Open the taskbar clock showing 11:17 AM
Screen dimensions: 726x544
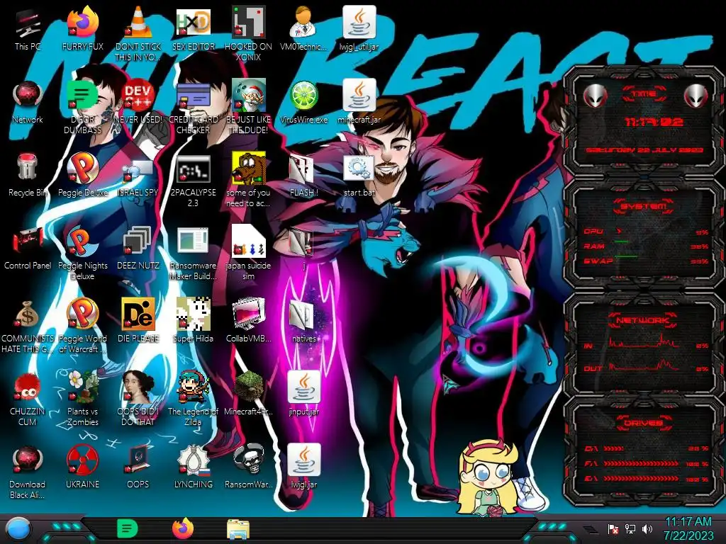coord(688,528)
